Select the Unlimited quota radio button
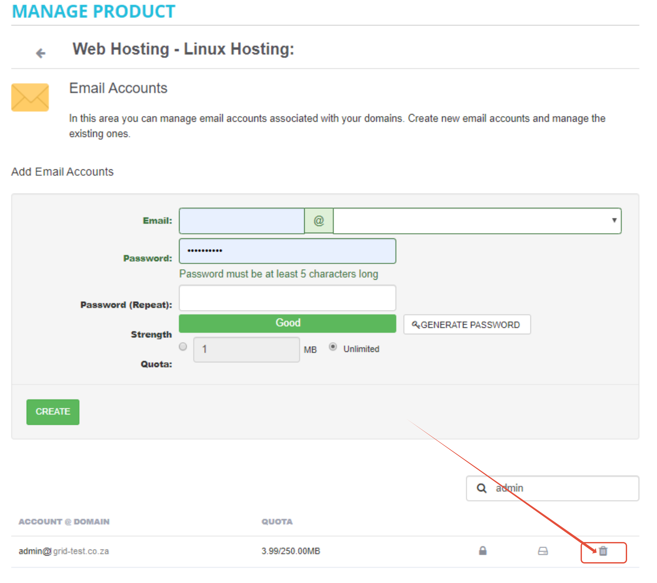 coord(333,347)
